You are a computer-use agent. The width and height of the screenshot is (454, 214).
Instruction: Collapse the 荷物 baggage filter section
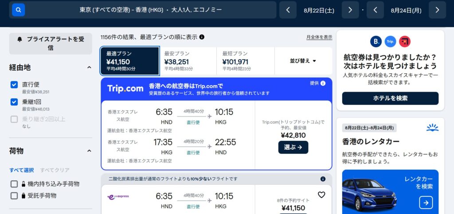tap(89, 151)
